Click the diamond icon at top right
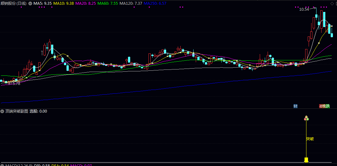Viewport: 337px width, 166px height. click(x=331, y=3)
